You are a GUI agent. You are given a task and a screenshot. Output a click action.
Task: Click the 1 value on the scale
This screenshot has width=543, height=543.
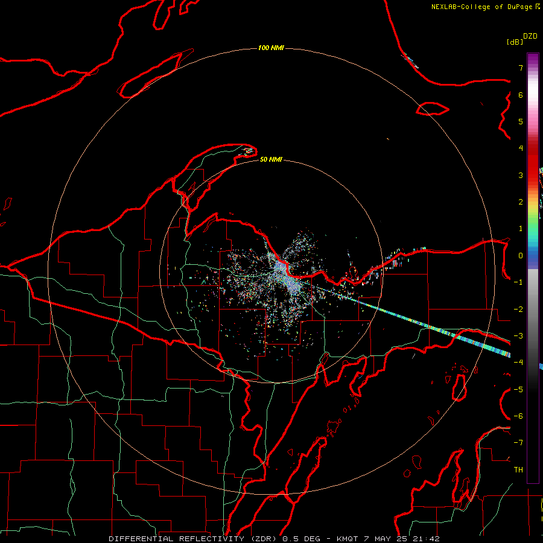[521, 229]
